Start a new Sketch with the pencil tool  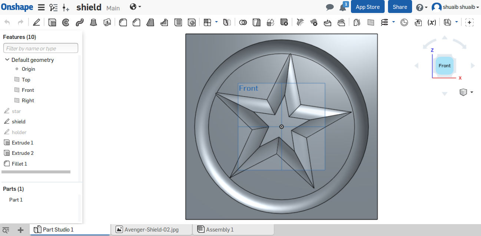click(36, 23)
